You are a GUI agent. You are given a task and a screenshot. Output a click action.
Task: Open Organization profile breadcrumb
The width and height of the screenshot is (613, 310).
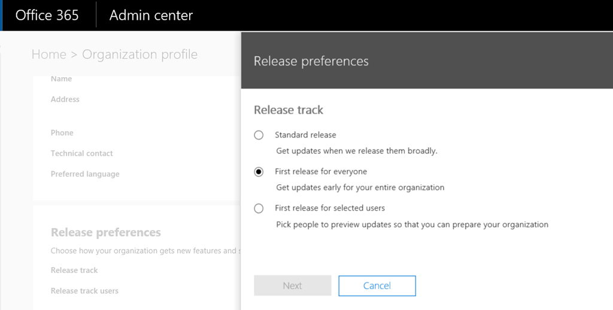[x=139, y=54]
